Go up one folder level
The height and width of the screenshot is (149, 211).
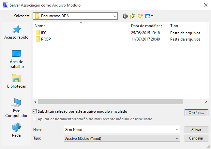132,16
